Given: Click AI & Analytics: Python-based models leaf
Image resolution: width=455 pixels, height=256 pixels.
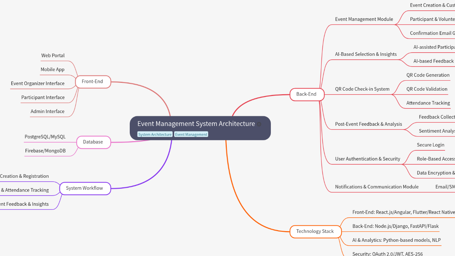Looking at the screenshot, I should 396,240.
